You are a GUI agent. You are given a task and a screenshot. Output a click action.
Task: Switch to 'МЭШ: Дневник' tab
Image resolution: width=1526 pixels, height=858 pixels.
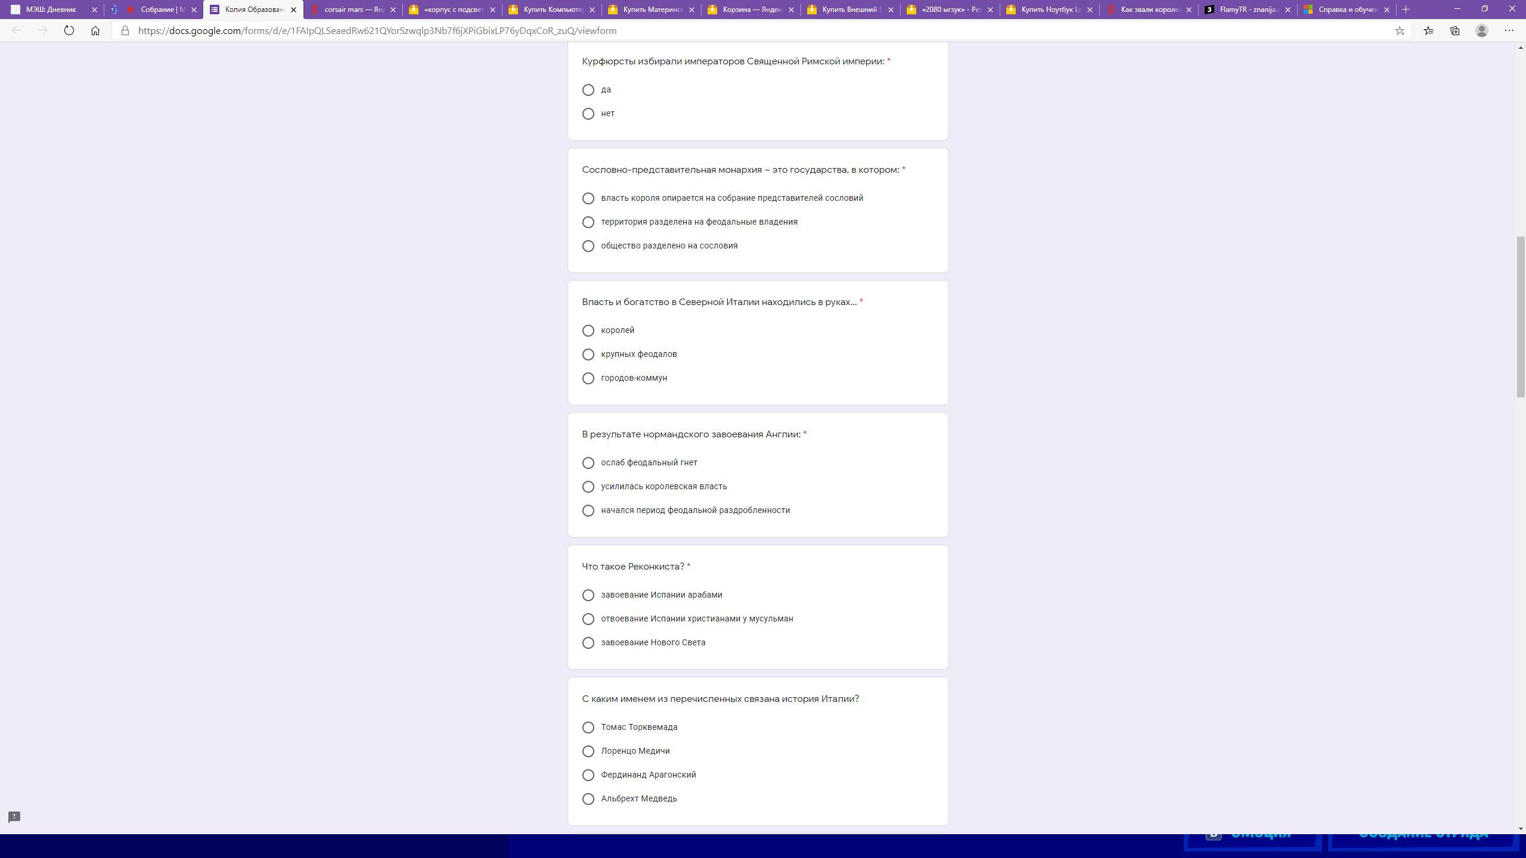pos(51,10)
